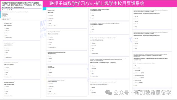Remove formatting from title text

point(12,10)
